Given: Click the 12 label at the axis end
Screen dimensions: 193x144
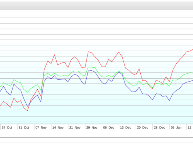Looking at the screenshot, I should point(190,127).
